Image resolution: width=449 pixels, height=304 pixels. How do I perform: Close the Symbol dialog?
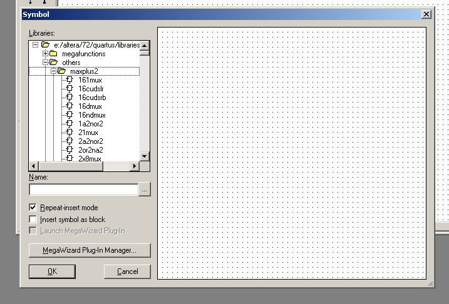[426, 14]
